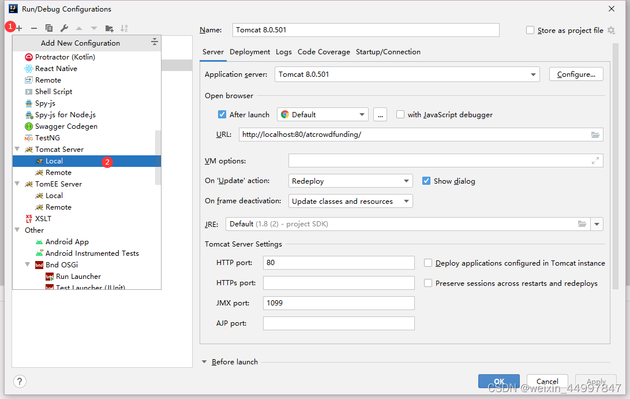Click the collapse icon in Add New Configuration header
Screen dimensions: 630x399
click(154, 42)
